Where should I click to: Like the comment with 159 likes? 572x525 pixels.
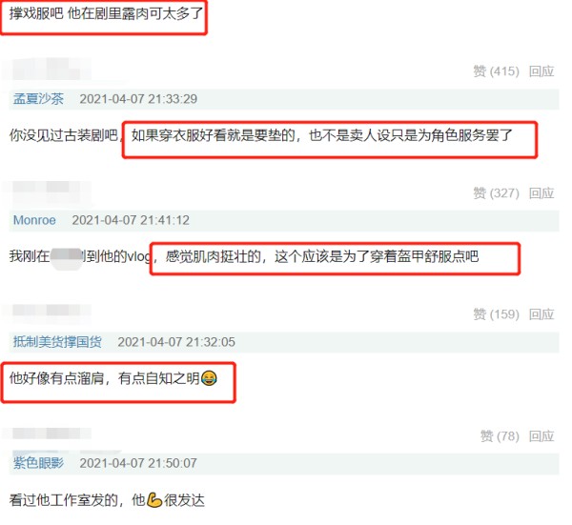click(x=496, y=314)
